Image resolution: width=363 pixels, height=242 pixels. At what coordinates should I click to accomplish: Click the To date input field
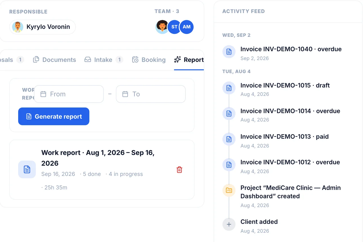[x=151, y=94]
